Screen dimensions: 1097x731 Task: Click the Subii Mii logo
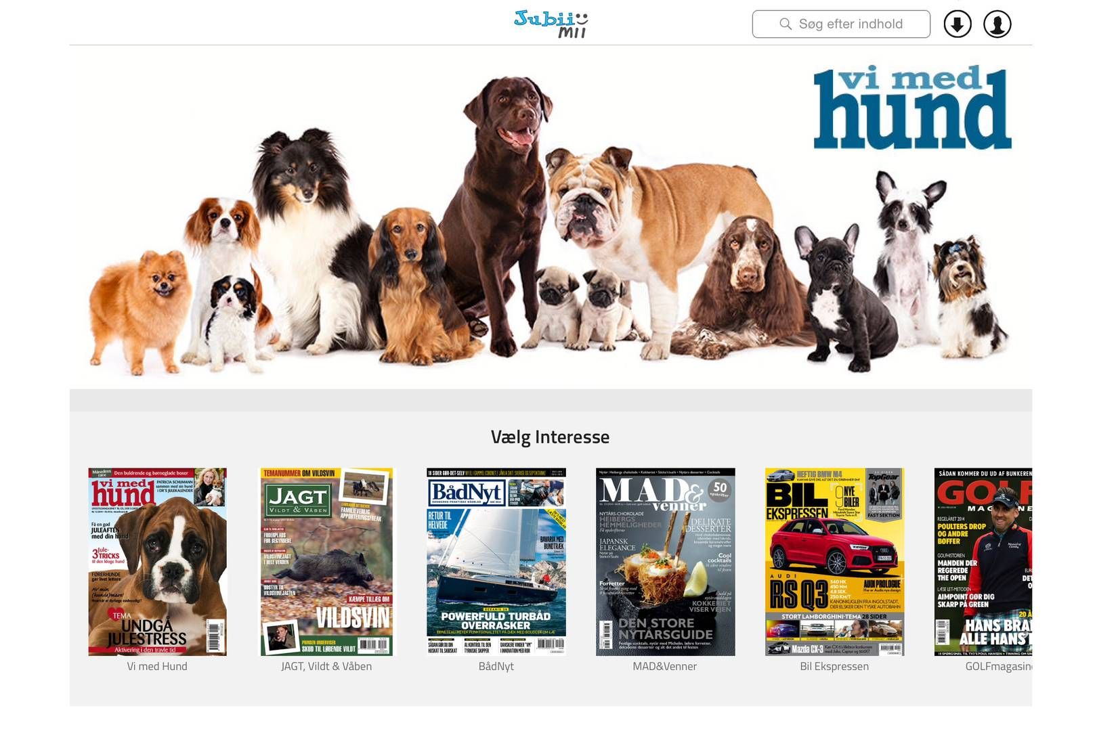[551, 24]
